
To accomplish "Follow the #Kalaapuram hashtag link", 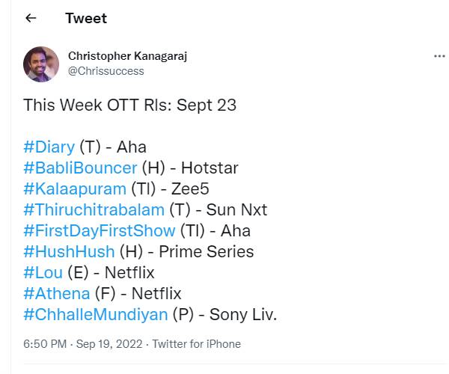I will [x=75, y=188].
